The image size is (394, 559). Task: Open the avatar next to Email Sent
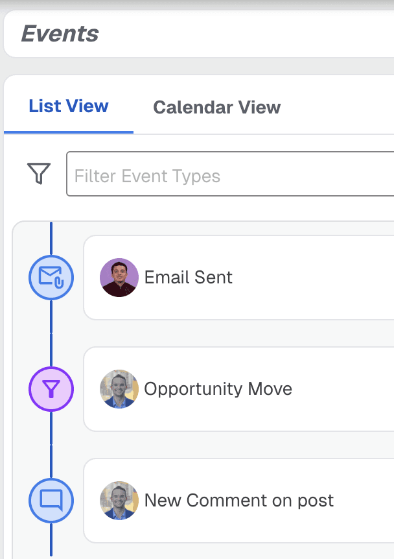(x=119, y=277)
